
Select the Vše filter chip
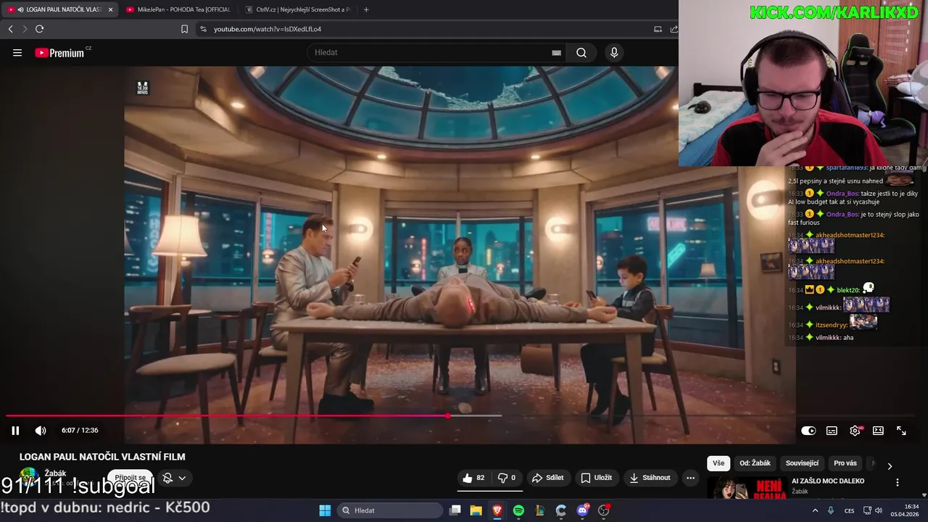718,463
